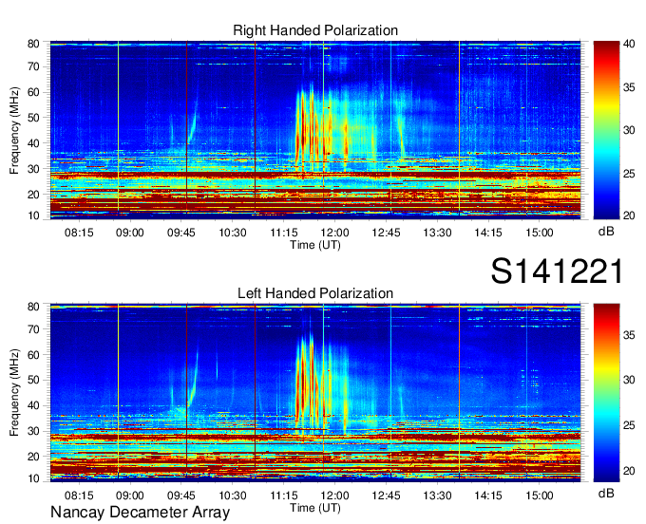This screenshot has height=524, width=646.
Task: Click the 10 frequency tick of the Left Handed plot
Action: (33, 478)
